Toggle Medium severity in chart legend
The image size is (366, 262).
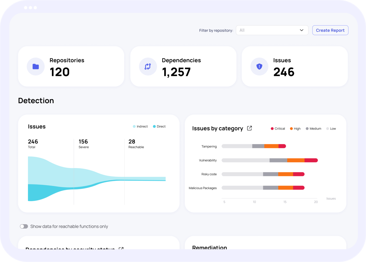pyautogui.click(x=313, y=129)
